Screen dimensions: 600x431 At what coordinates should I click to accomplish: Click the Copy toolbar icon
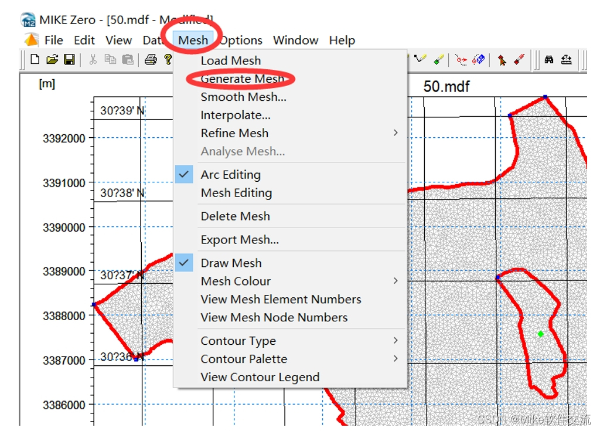tap(110, 59)
